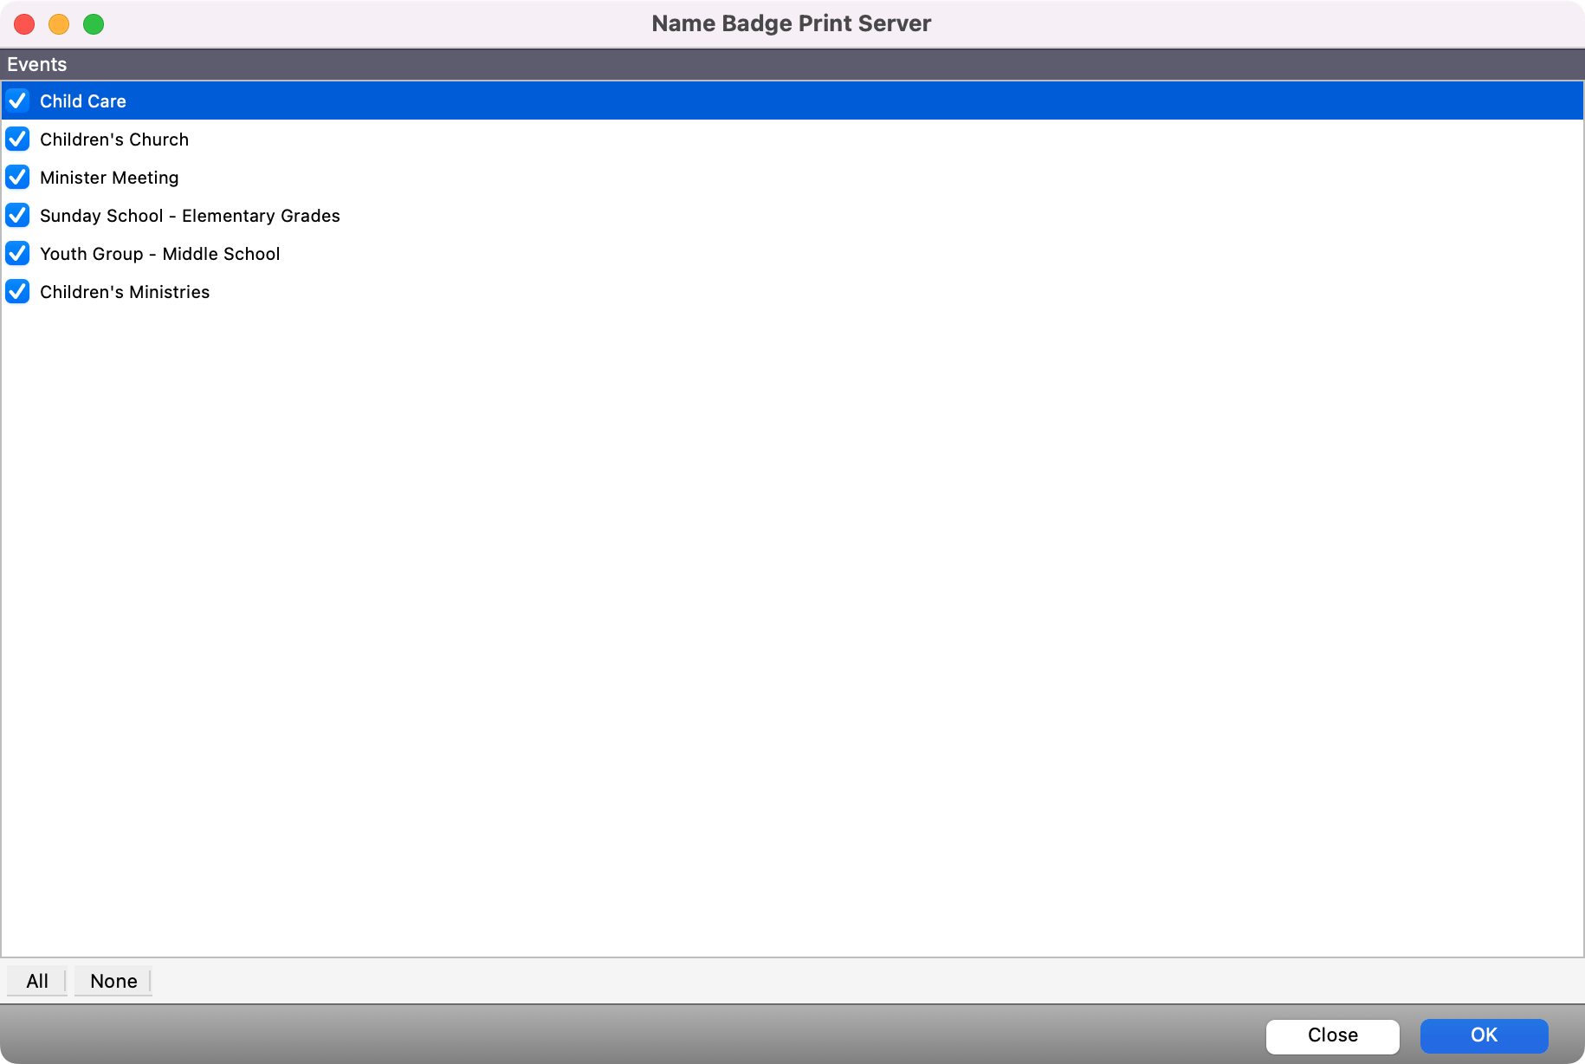The height and width of the screenshot is (1064, 1585).
Task: Select the Children's Ministries event name
Action: coord(125,292)
